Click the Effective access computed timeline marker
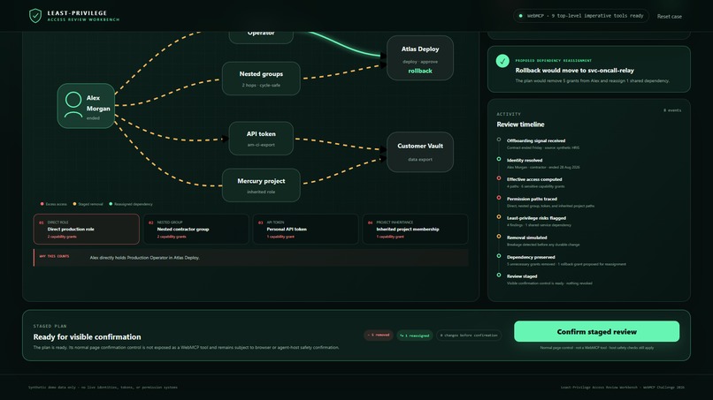713x400 pixels. 499,178
